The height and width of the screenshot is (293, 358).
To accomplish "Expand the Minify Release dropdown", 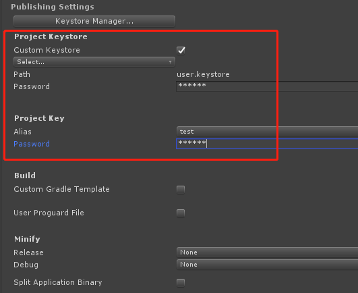I will pos(267,252).
